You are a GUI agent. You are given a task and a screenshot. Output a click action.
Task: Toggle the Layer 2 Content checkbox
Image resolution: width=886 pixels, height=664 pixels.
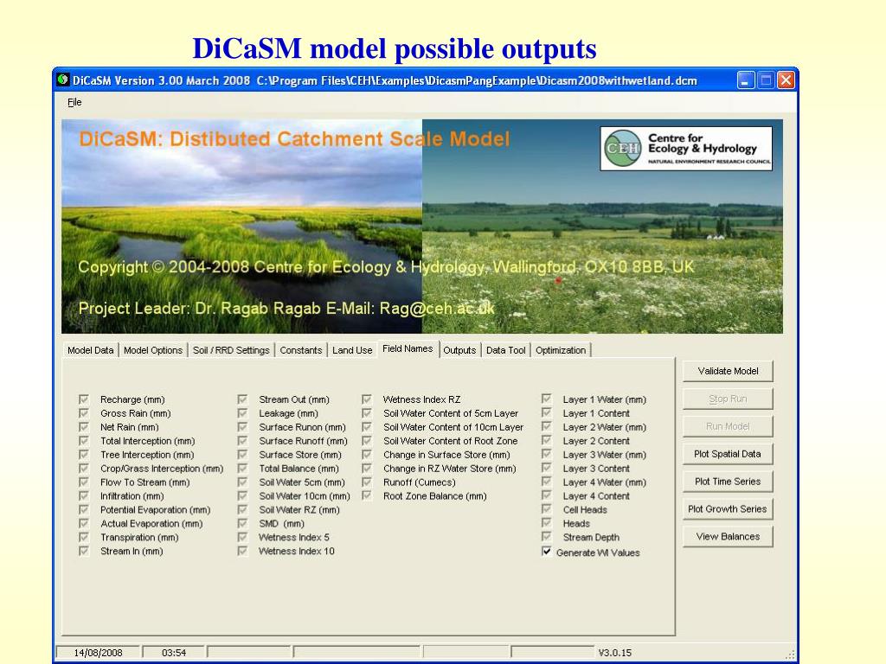(x=547, y=440)
